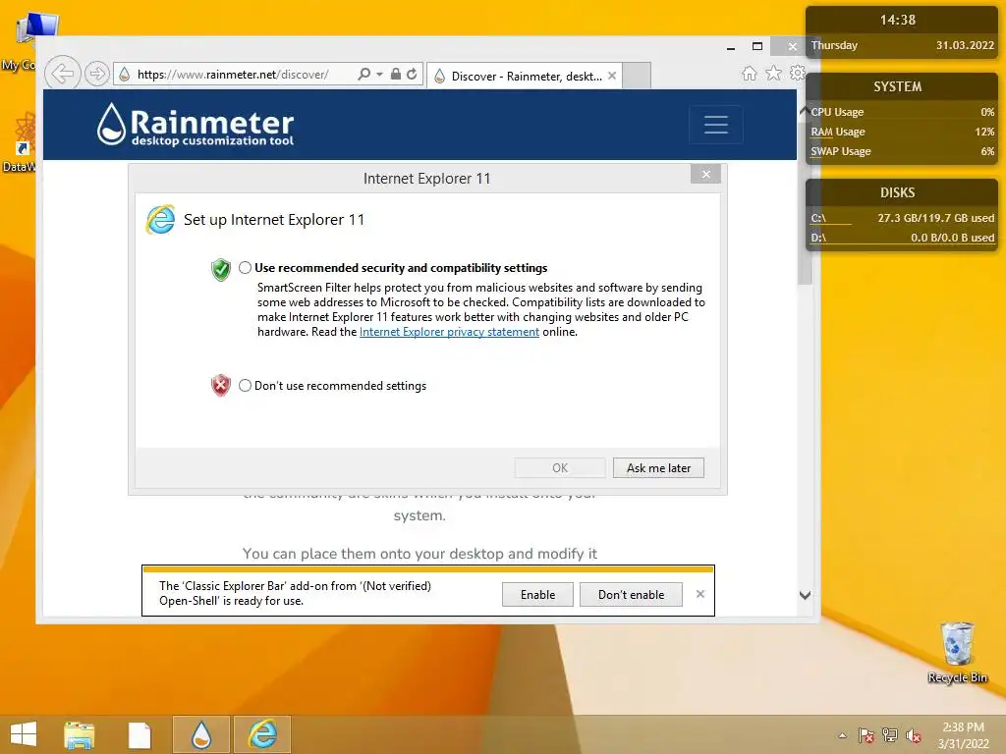
Task: Open the Rainmeter hamburger menu
Action: click(715, 125)
